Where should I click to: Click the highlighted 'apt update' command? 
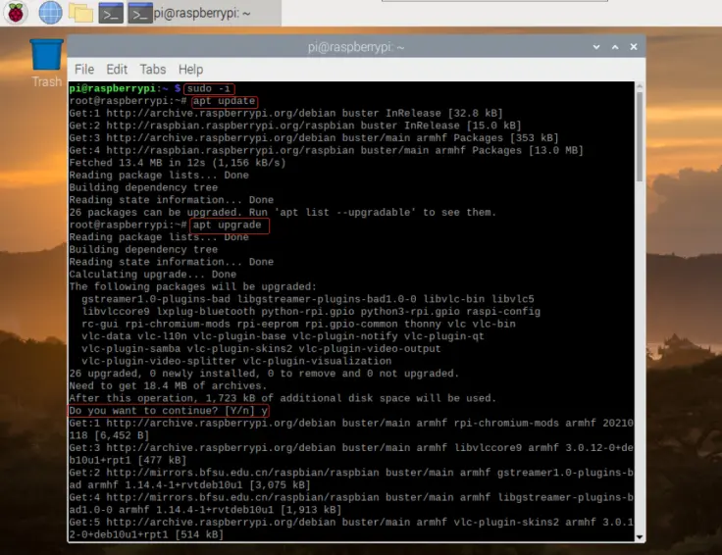point(224,101)
